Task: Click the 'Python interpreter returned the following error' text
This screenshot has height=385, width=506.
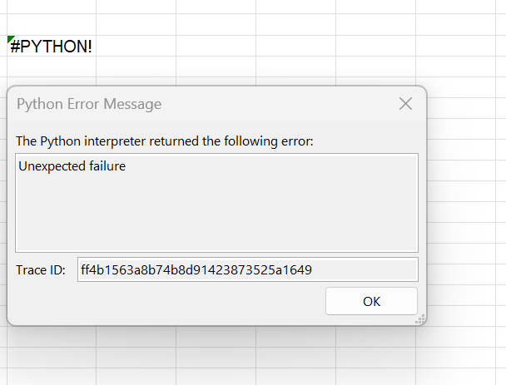Action: (x=165, y=141)
